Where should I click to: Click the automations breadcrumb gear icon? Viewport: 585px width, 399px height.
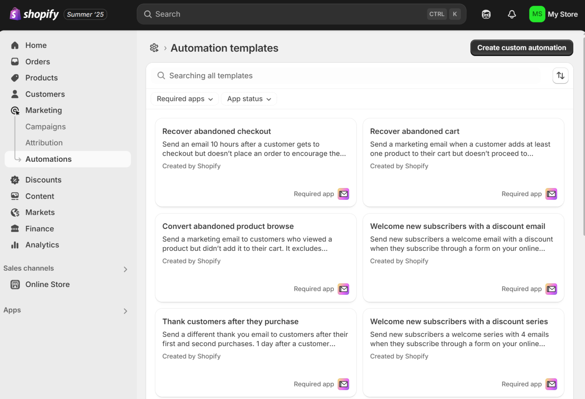(154, 48)
